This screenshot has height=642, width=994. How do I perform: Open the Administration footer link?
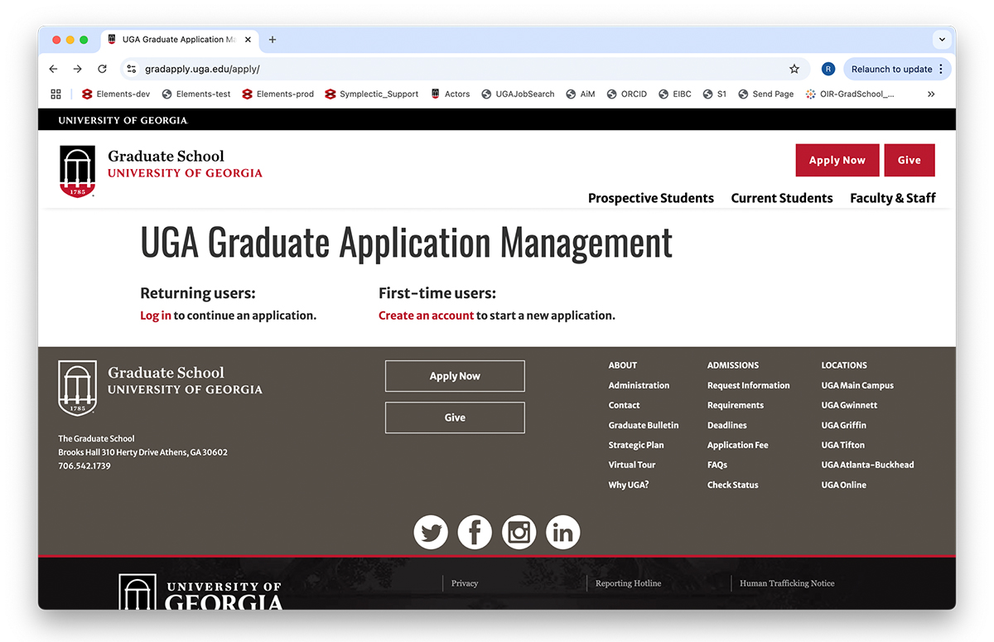639,385
